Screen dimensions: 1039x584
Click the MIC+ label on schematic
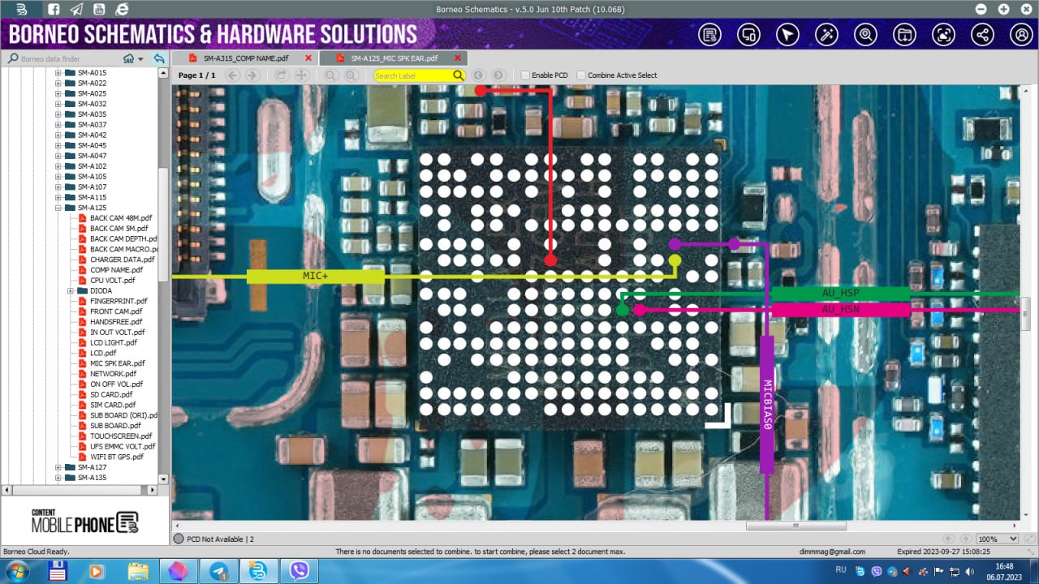pyautogui.click(x=315, y=276)
